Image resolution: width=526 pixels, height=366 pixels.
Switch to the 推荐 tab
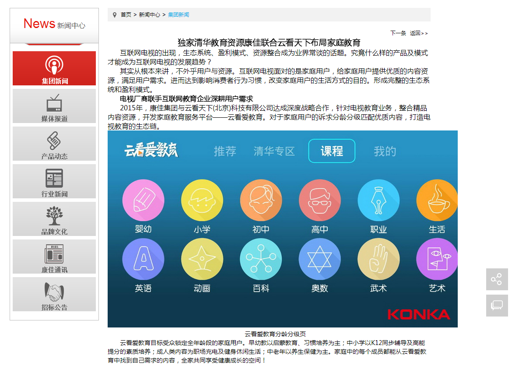tap(225, 151)
